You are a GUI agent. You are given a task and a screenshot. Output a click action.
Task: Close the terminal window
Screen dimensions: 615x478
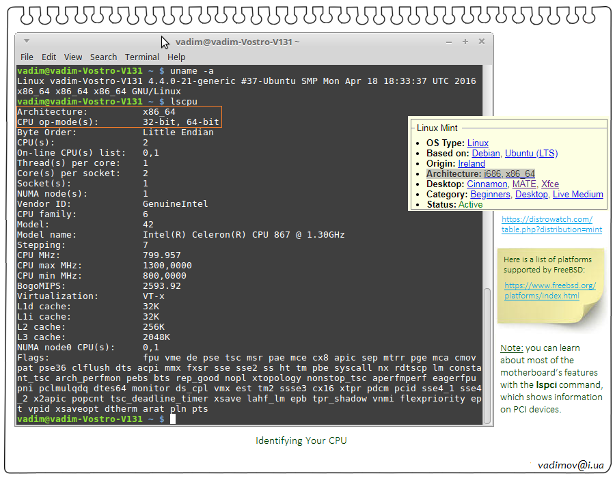pyautogui.click(x=480, y=42)
